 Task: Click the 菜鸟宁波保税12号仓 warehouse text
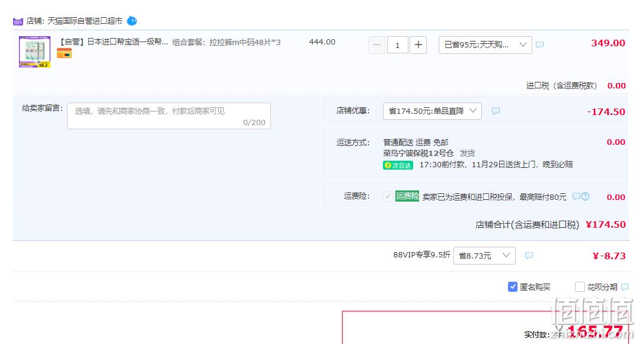point(418,153)
